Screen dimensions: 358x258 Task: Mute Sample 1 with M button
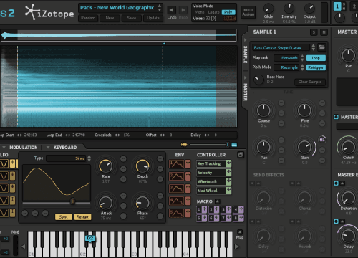(324, 32)
